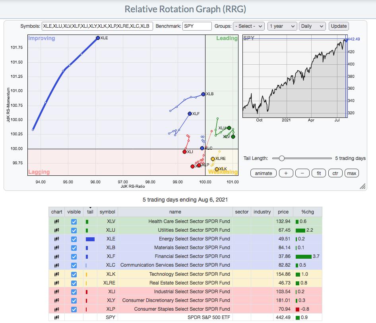
Task: Open chart icon for XLRE row
Action: (x=56, y=283)
